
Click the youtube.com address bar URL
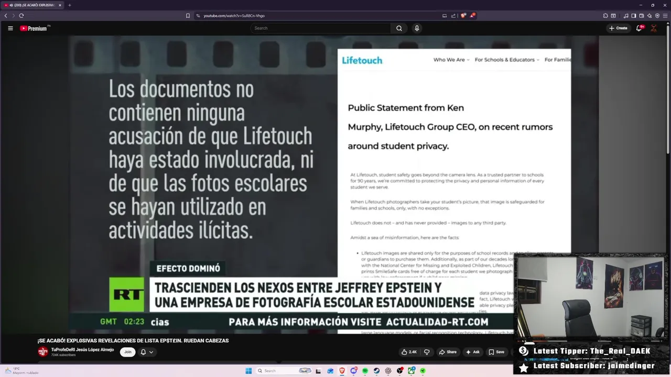pos(234,16)
